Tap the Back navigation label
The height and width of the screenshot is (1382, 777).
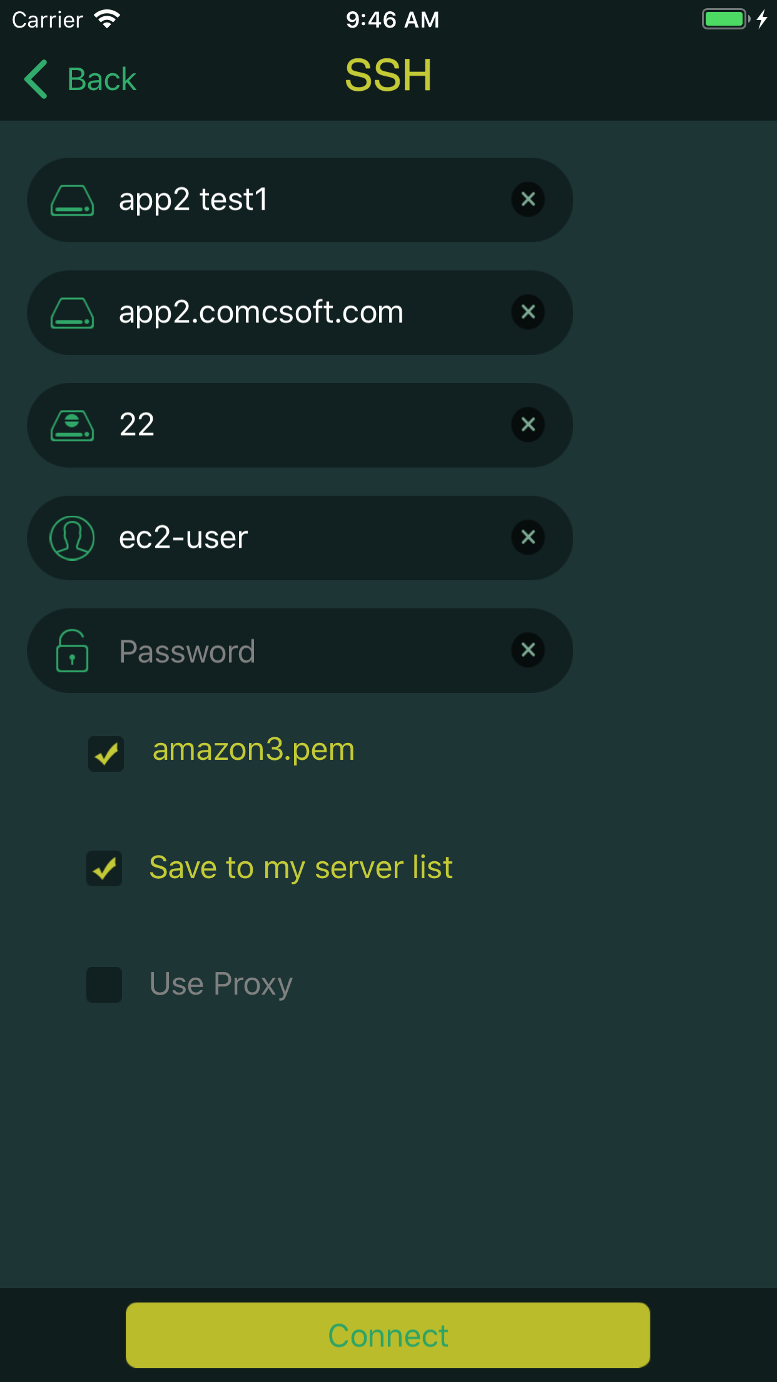(x=101, y=79)
